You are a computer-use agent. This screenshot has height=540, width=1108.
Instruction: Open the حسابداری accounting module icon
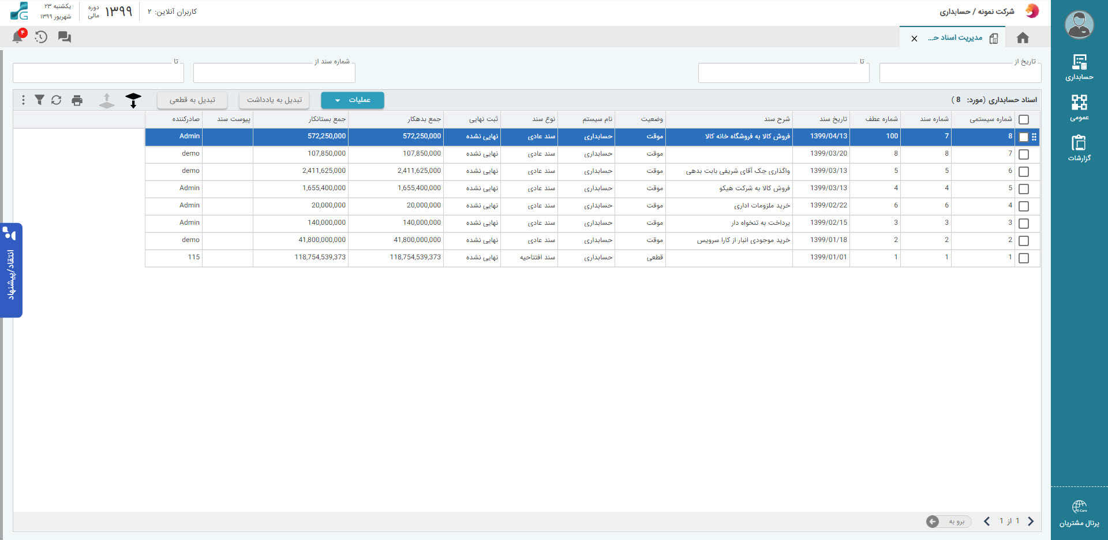pyautogui.click(x=1079, y=67)
